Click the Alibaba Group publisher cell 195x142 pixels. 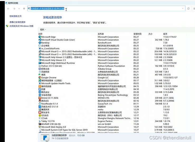tap(104, 69)
